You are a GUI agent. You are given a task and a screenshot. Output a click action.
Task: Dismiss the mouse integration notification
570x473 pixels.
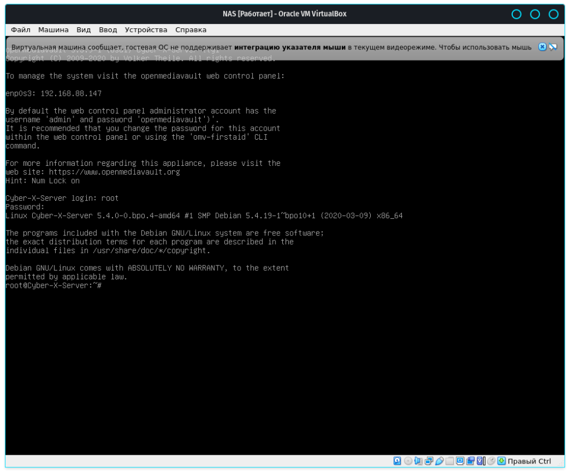tap(542, 47)
